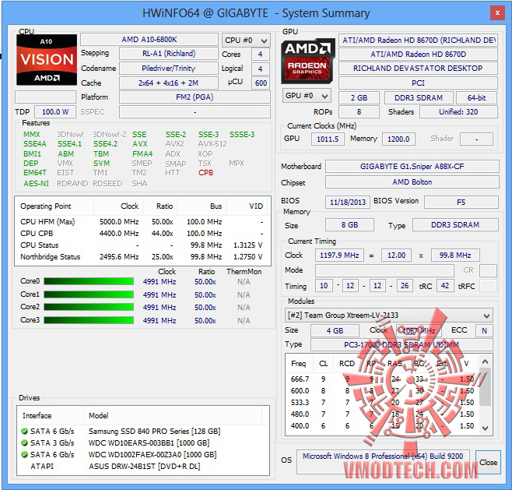Click the 8 GB memory size field

tap(349, 225)
